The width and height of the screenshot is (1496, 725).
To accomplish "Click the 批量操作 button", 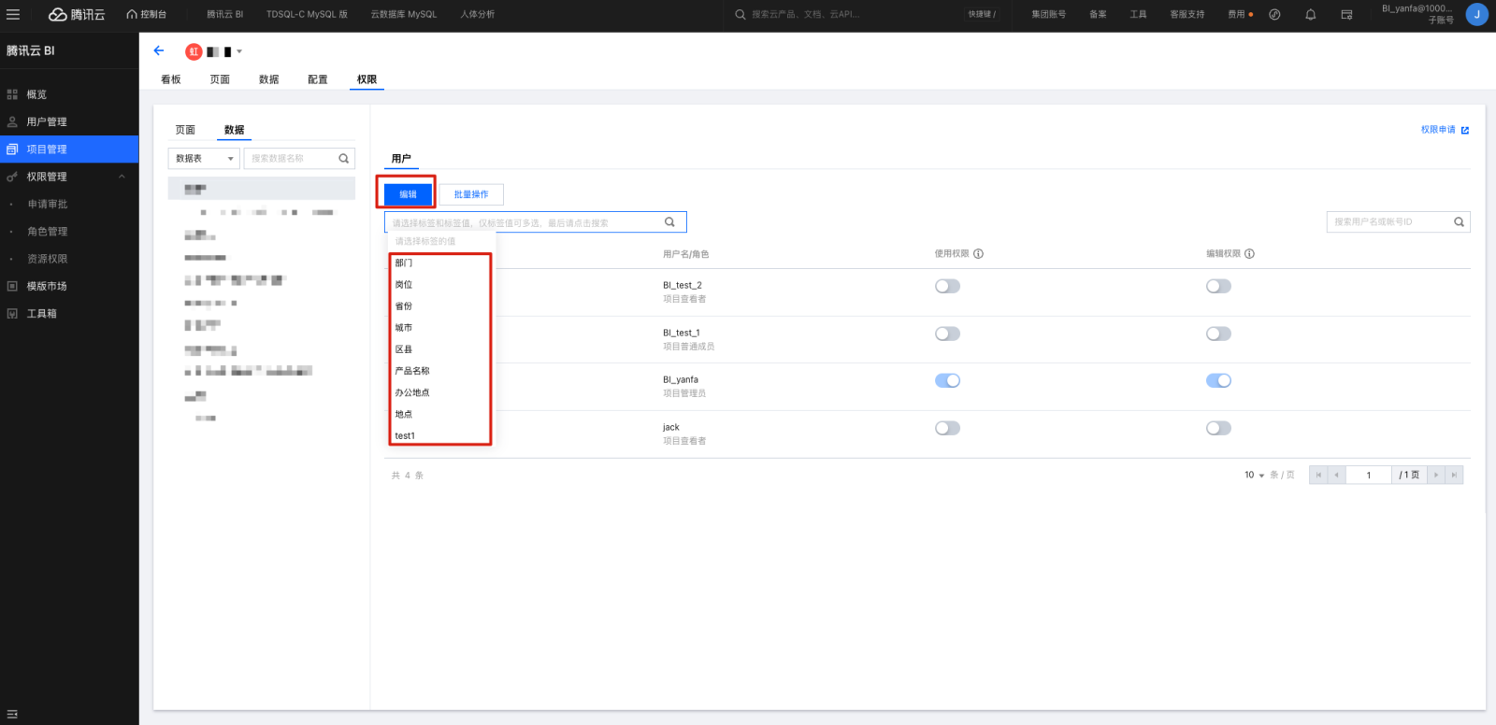I will click(471, 194).
